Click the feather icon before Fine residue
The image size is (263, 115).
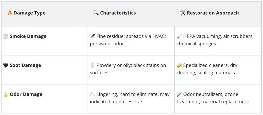(x=92, y=36)
